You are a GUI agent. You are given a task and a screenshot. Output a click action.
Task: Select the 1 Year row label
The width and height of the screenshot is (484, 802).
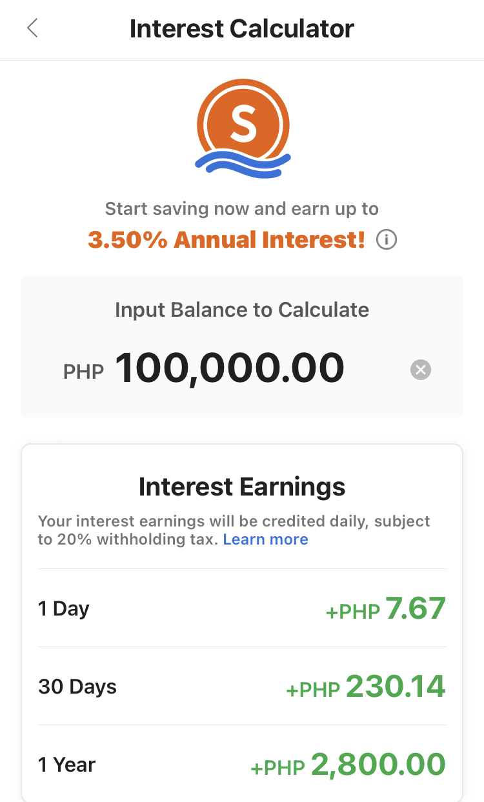coord(67,765)
